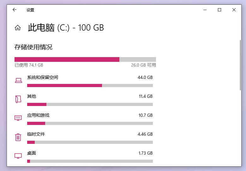Click the 其他 usage bar

tap(90, 104)
